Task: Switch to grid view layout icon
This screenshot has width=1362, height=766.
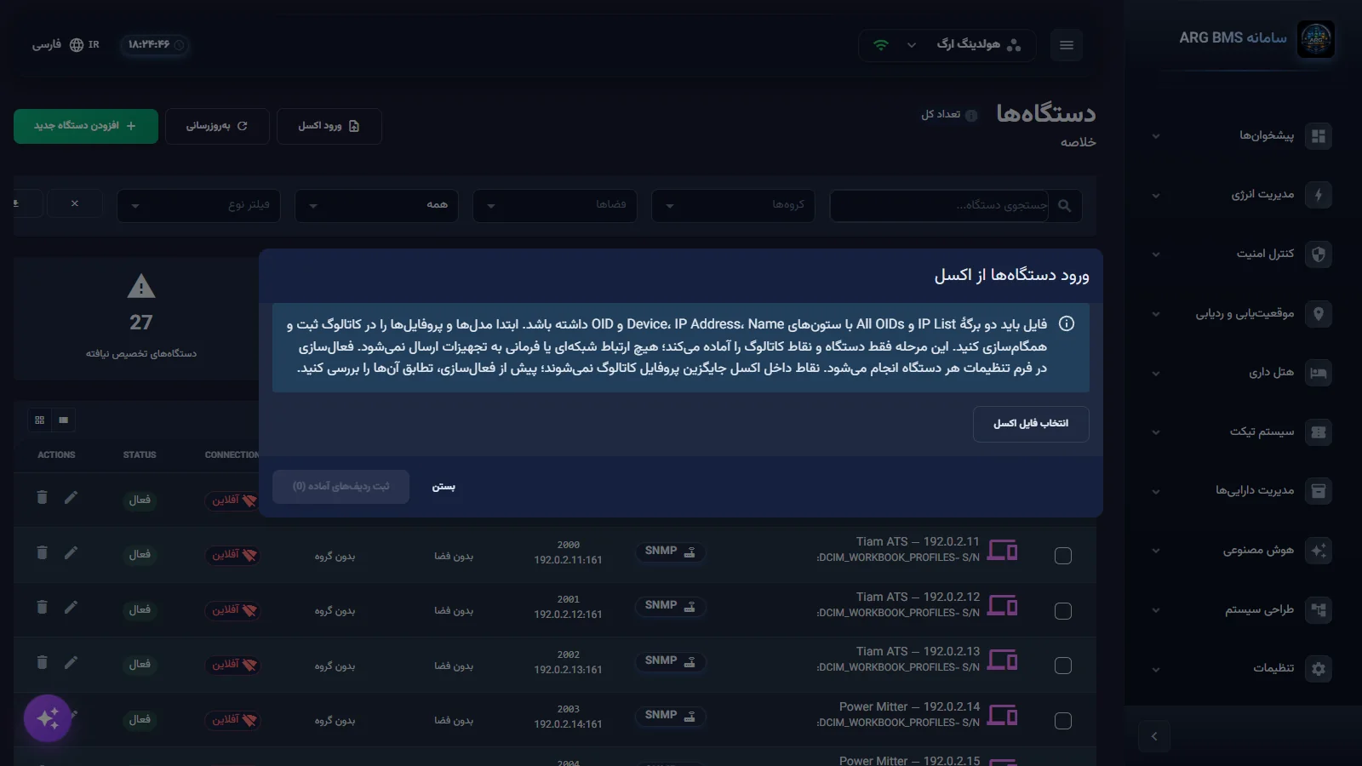Action: (40, 420)
